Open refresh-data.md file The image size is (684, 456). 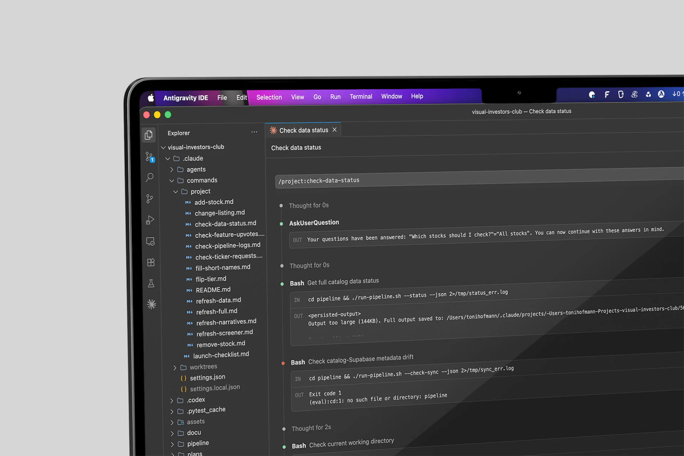pyautogui.click(x=218, y=301)
